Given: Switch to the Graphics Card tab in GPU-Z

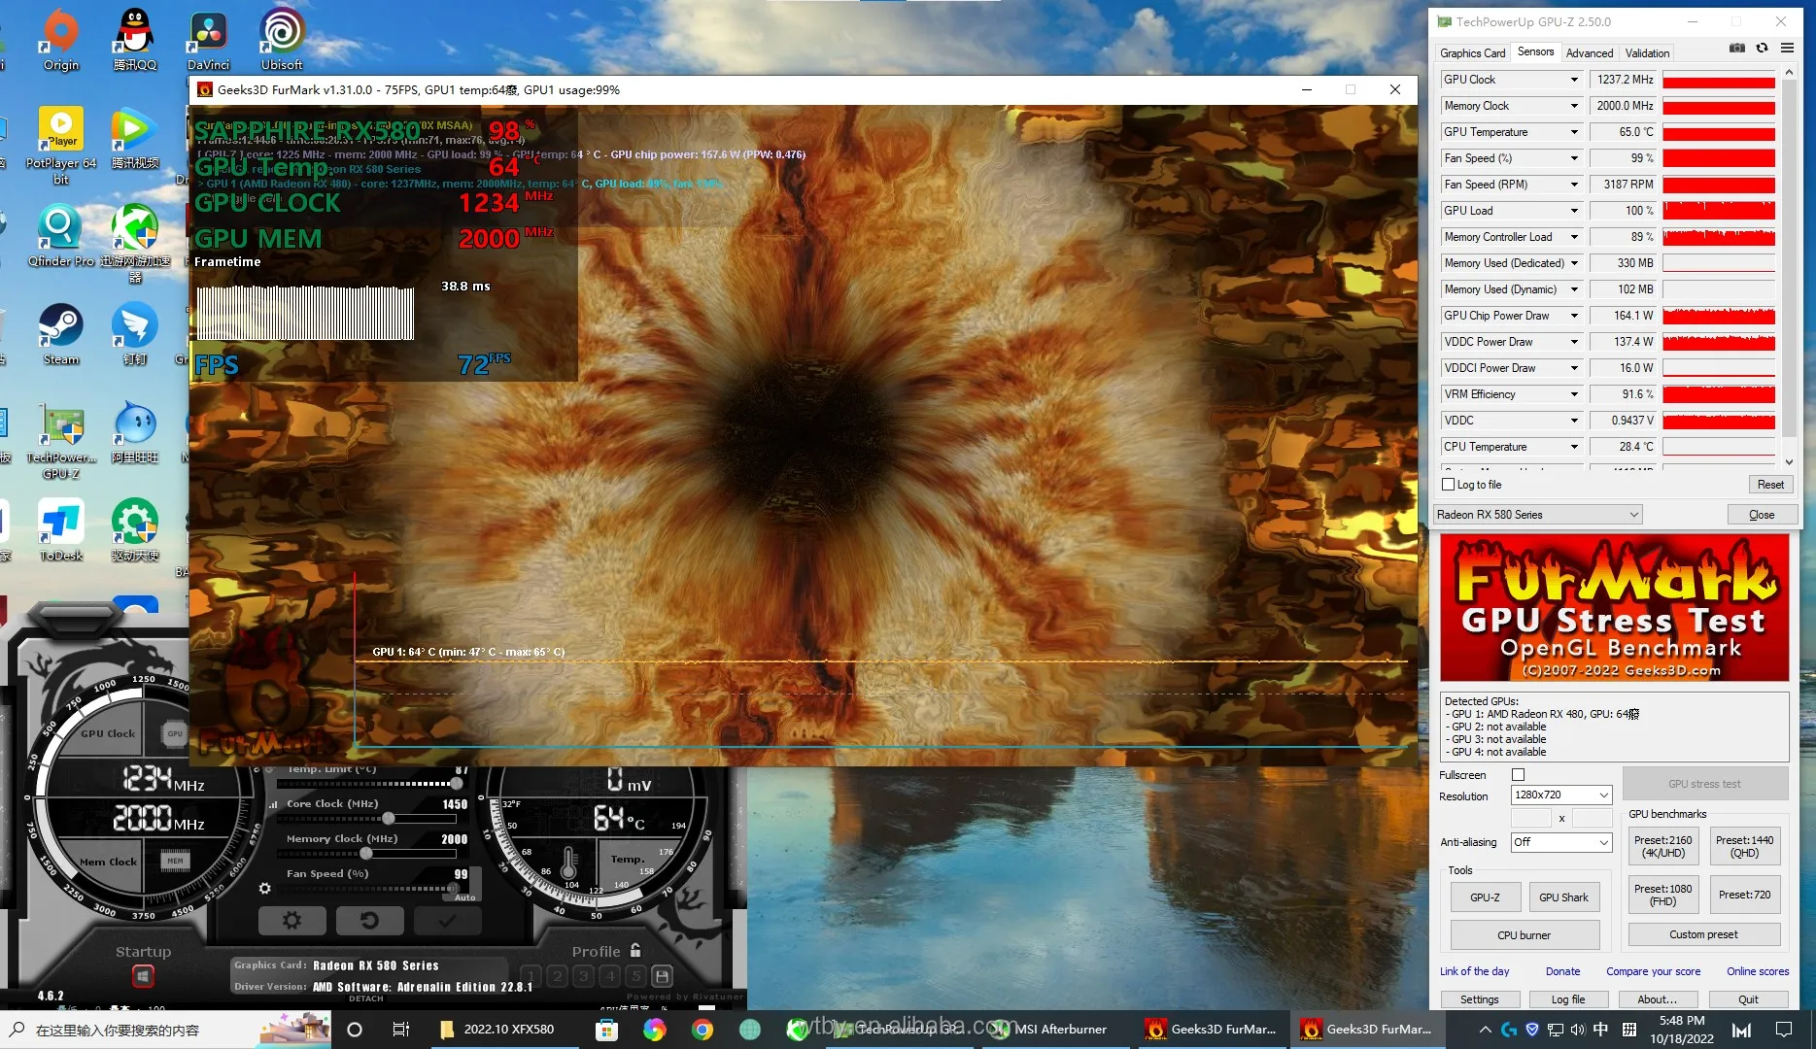Looking at the screenshot, I should click(1472, 53).
